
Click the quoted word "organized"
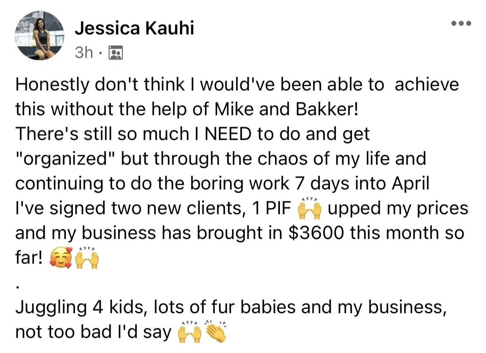pyautogui.click(x=65, y=159)
